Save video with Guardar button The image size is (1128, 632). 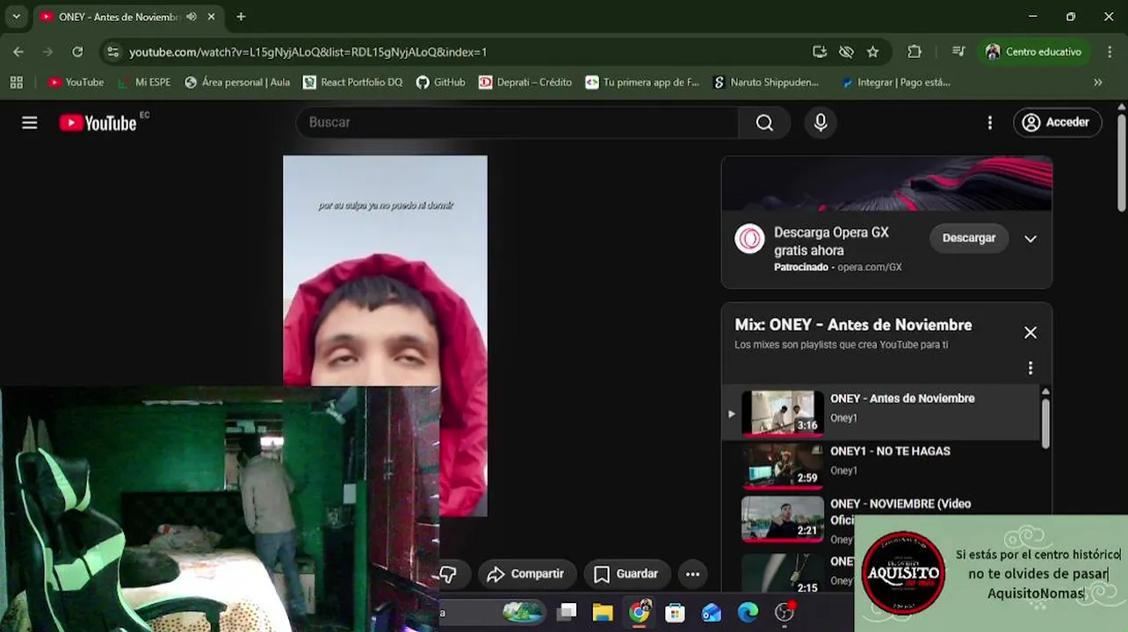626,574
